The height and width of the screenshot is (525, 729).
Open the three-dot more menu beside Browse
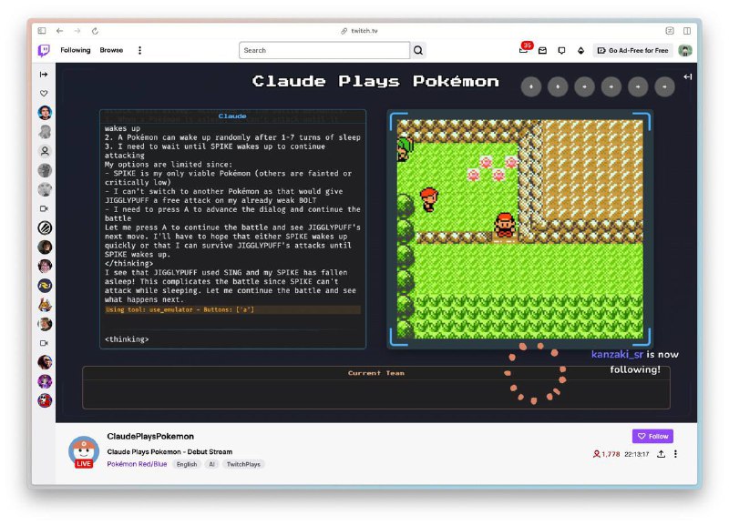click(x=139, y=51)
